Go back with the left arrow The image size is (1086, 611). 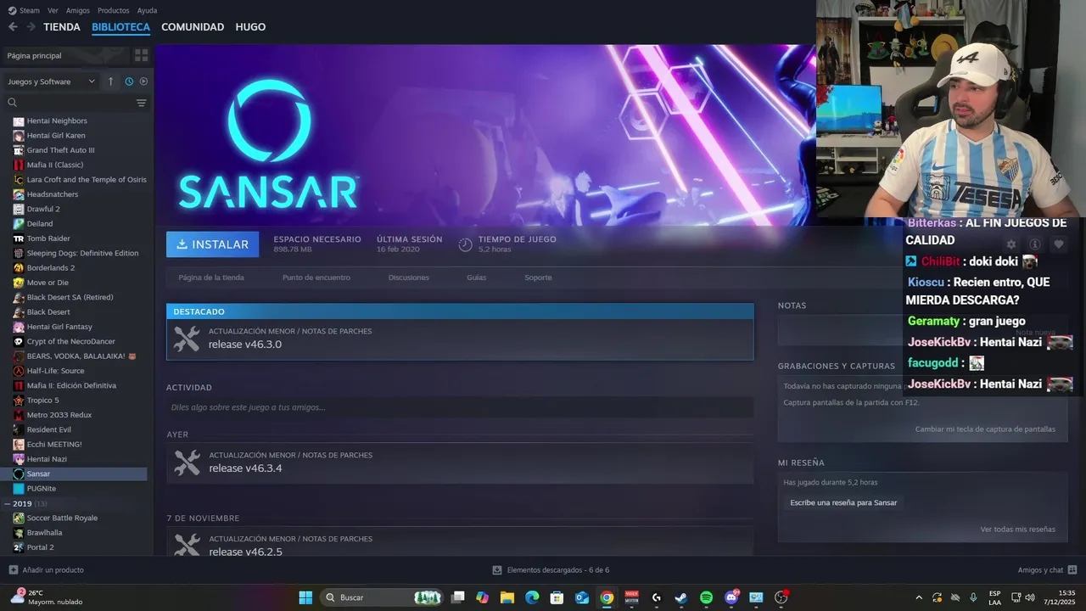click(13, 27)
